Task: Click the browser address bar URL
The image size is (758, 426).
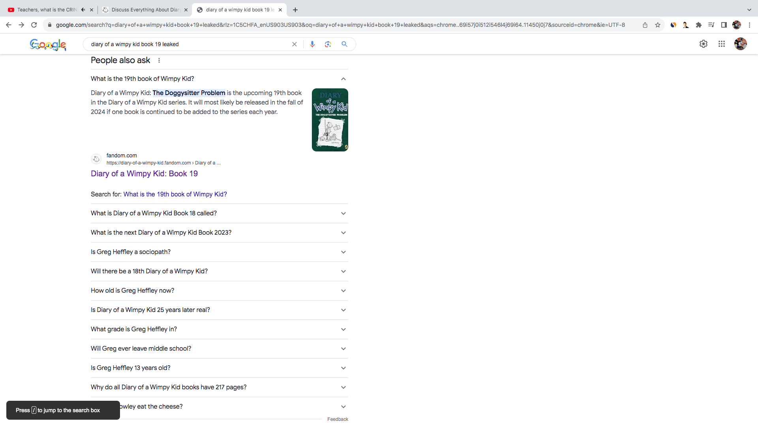Action: pos(340,25)
